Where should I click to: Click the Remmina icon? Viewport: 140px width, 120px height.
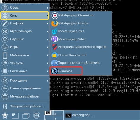[54, 71]
